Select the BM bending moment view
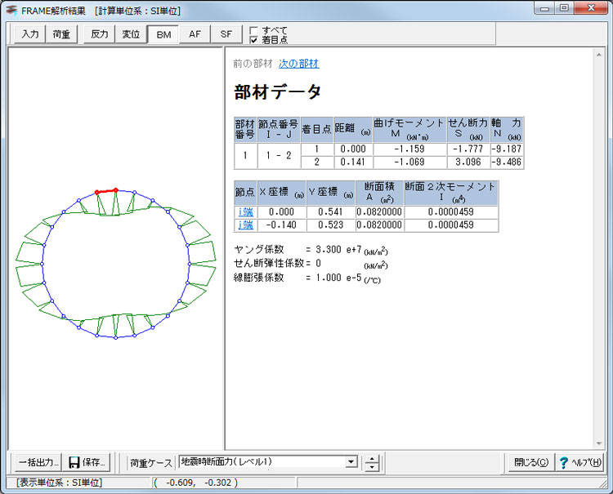Viewport: 613px width, 494px height. [163, 34]
